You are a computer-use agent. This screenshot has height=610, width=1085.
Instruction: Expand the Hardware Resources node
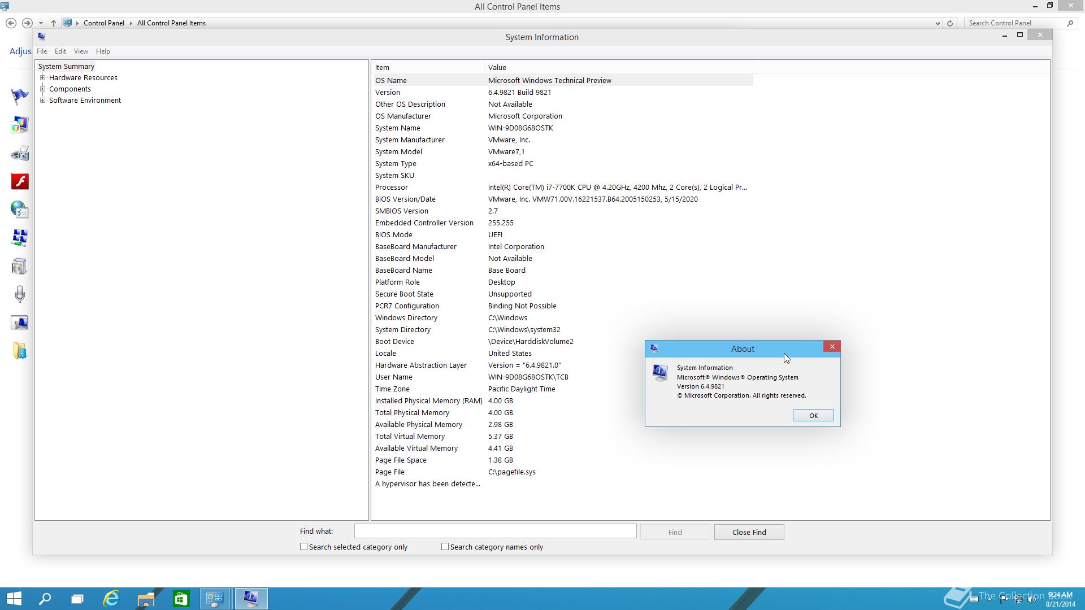coord(43,78)
